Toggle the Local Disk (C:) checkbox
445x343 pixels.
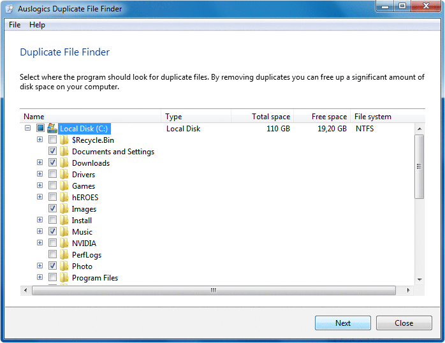point(40,128)
